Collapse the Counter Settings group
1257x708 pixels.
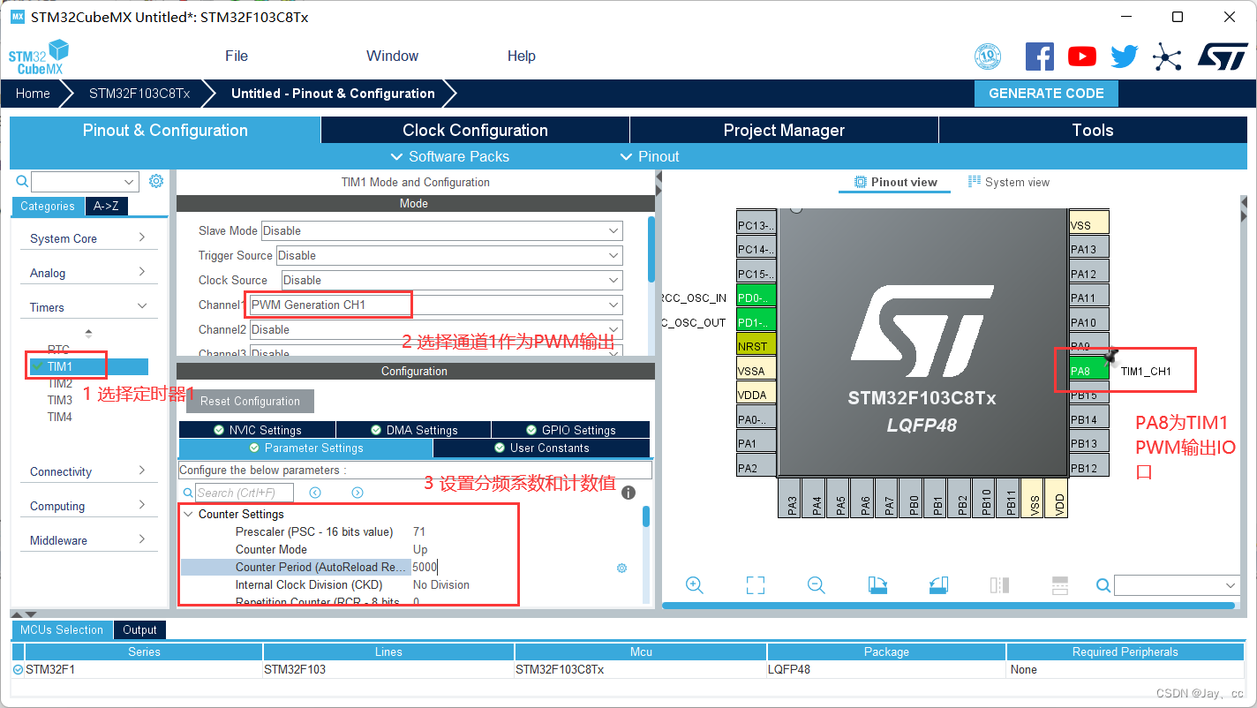pyautogui.click(x=188, y=514)
